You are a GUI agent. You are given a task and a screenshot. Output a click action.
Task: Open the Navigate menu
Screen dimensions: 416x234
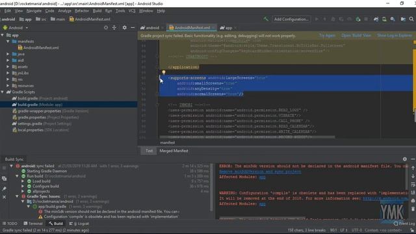pyautogui.click(x=34, y=11)
